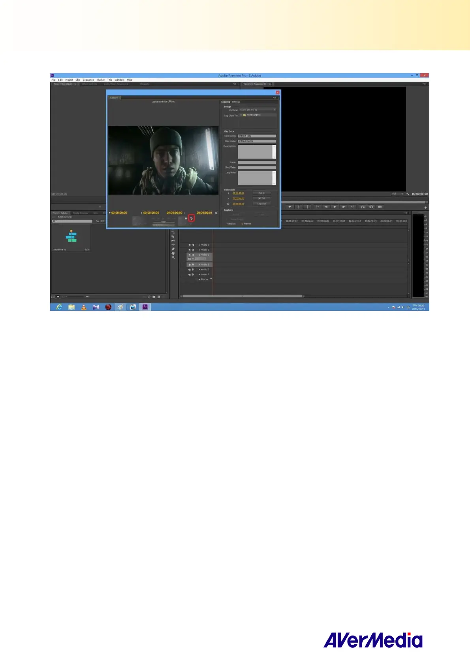The height and width of the screenshot is (666, 470).
Task: Click the Set In button
Action: pos(261,193)
